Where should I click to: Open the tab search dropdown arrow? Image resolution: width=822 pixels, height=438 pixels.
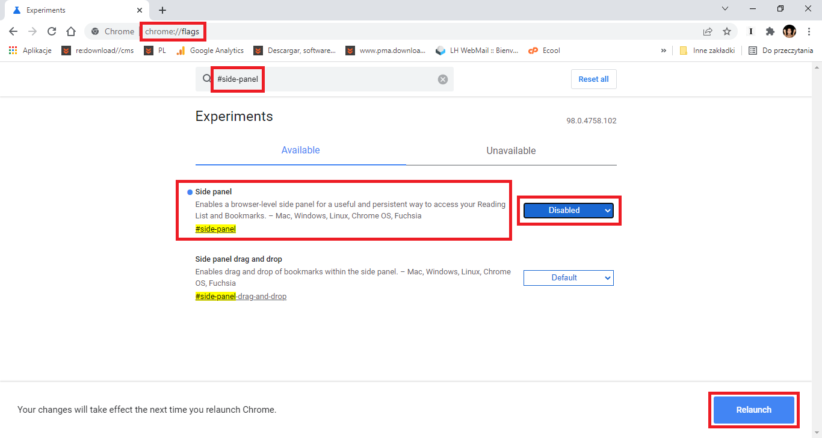coord(725,8)
